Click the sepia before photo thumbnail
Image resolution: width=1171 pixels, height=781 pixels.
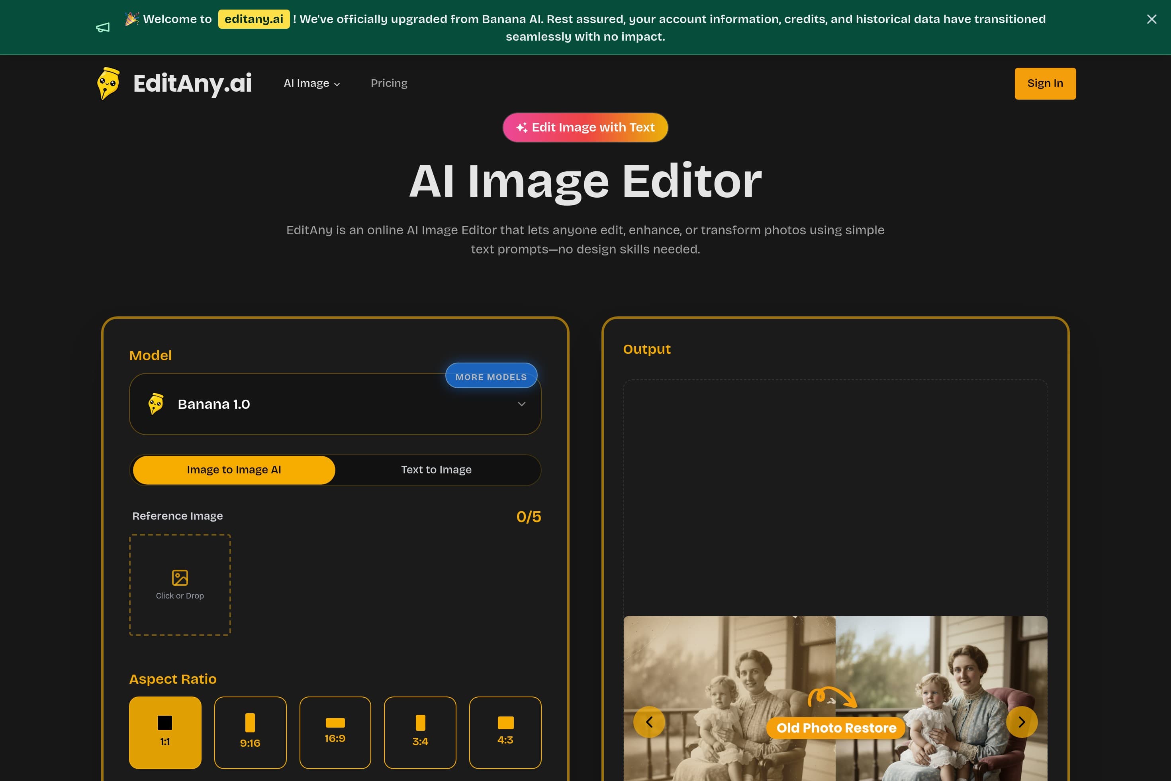[x=729, y=698]
